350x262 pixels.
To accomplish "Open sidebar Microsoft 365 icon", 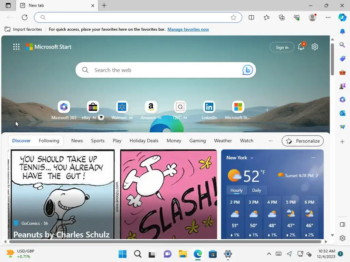I will coord(342,99).
